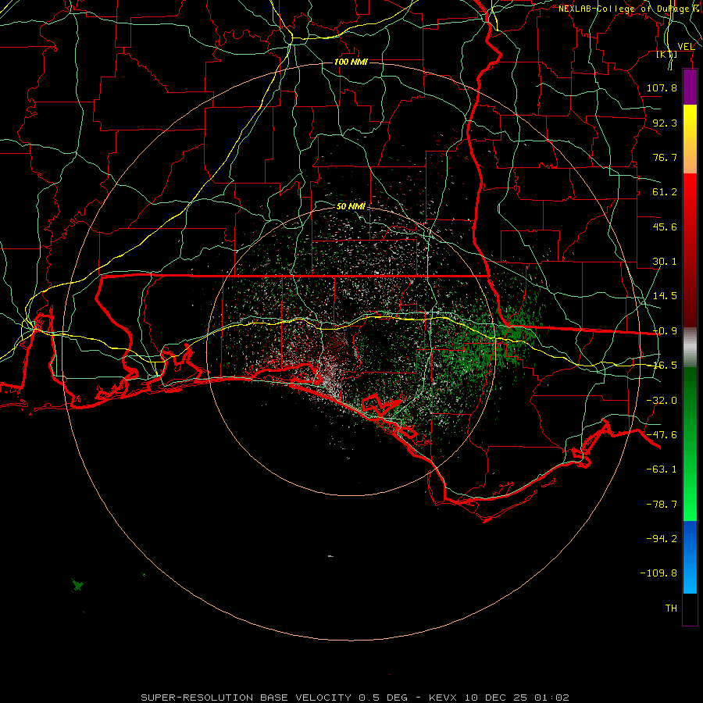Image resolution: width=703 pixels, height=703 pixels.
Task: Pick the light blue bottom color bar segment
Action: (x=690, y=578)
